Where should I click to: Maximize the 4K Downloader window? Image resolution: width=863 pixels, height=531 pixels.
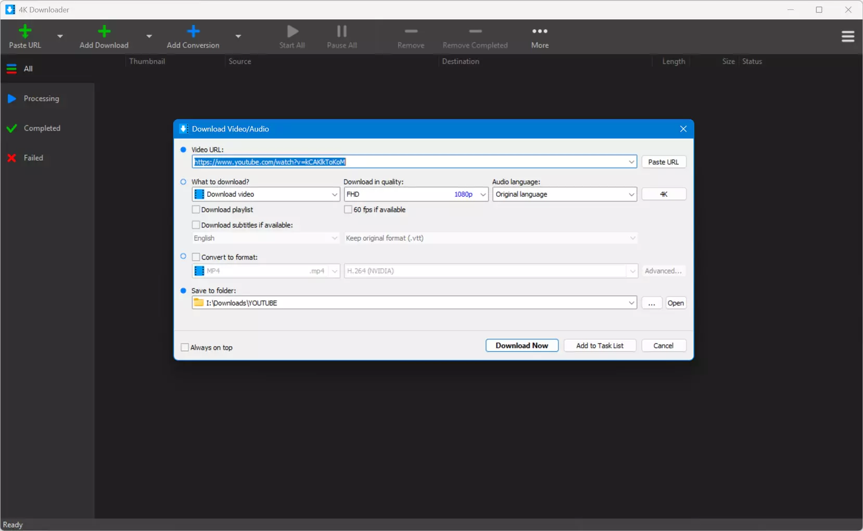click(819, 10)
